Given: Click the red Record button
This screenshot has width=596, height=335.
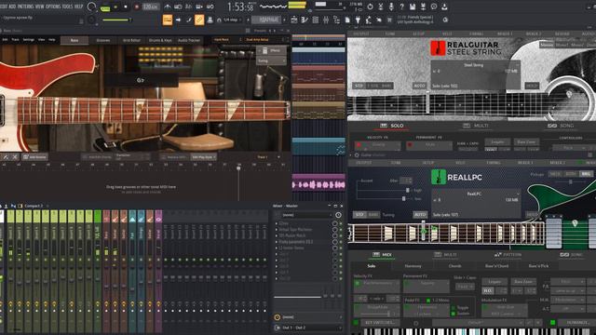Looking at the screenshot, I should (137, 7).
